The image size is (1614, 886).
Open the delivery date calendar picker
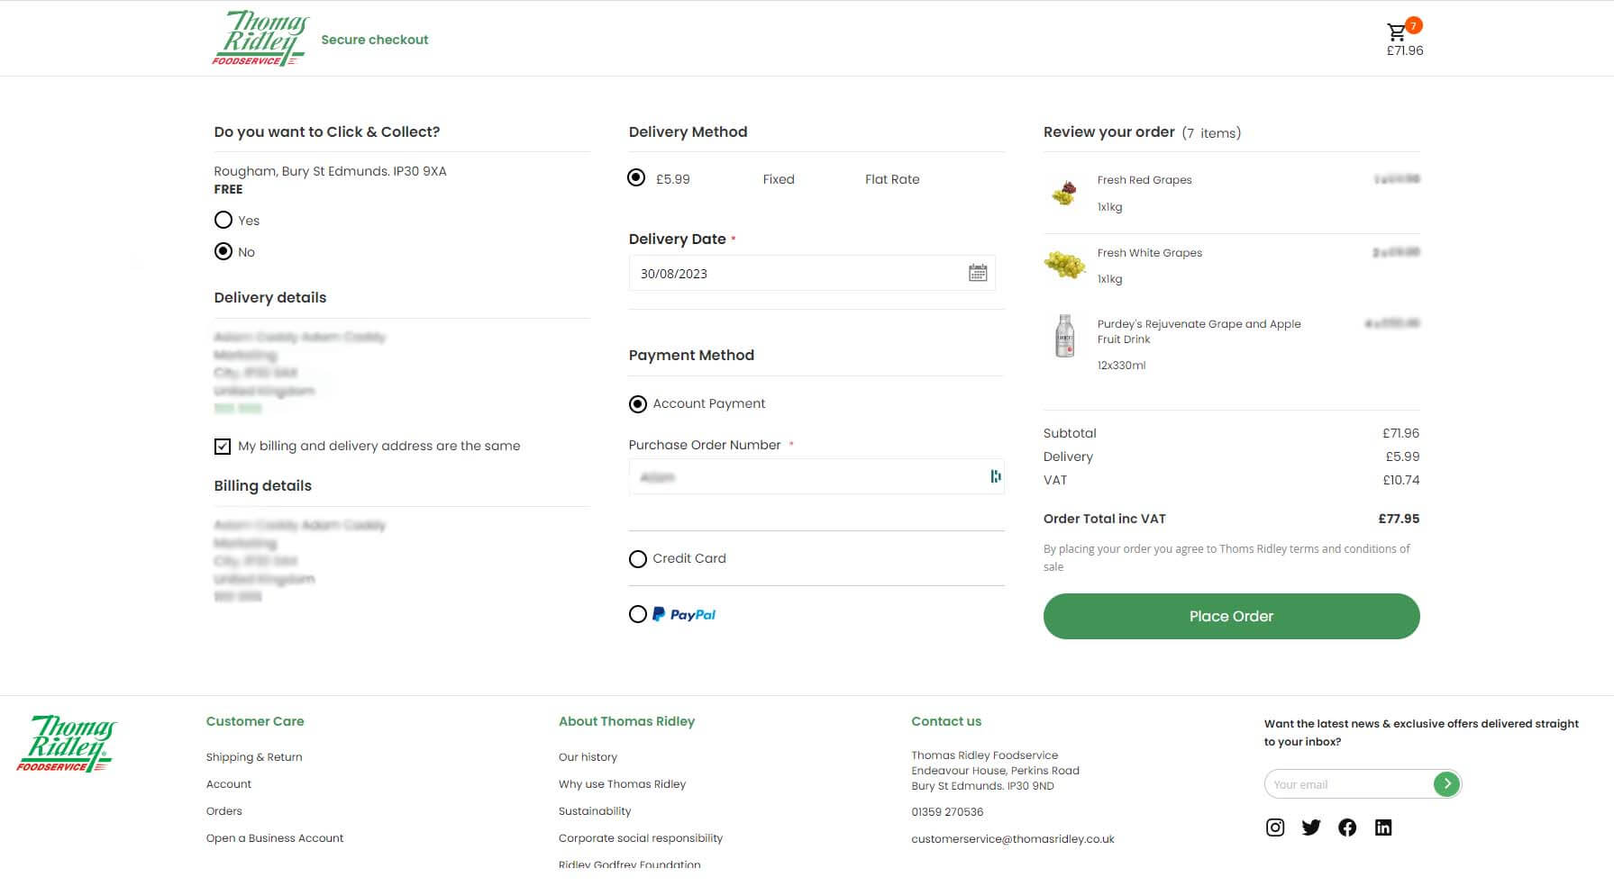[977, 273]
